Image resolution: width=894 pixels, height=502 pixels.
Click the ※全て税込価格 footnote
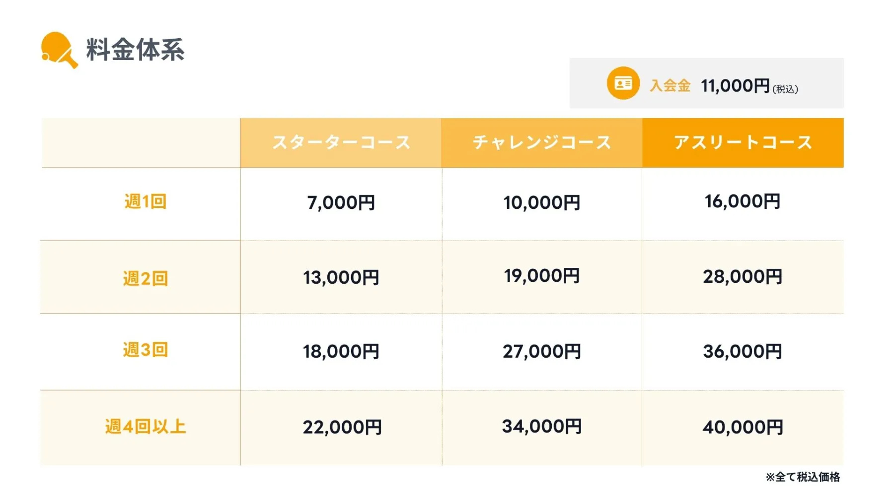[803, 477]
